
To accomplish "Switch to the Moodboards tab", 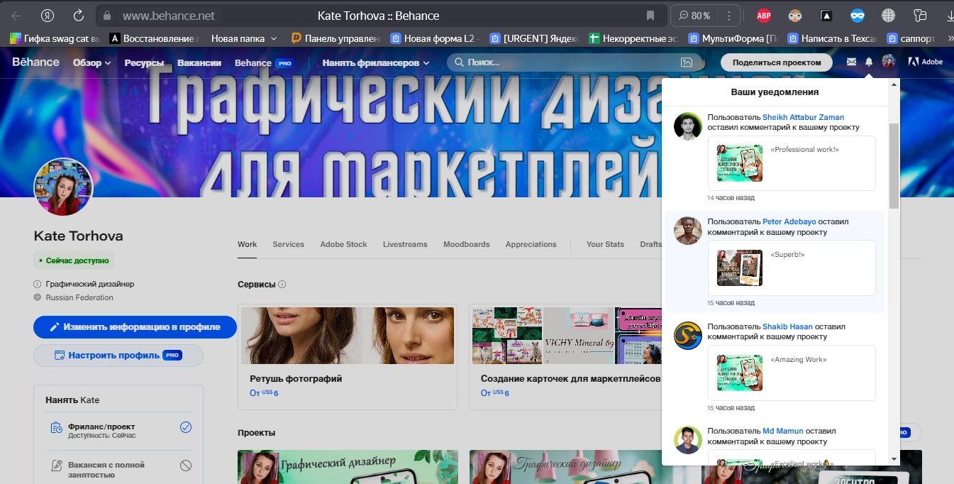I will pos(466,244).
